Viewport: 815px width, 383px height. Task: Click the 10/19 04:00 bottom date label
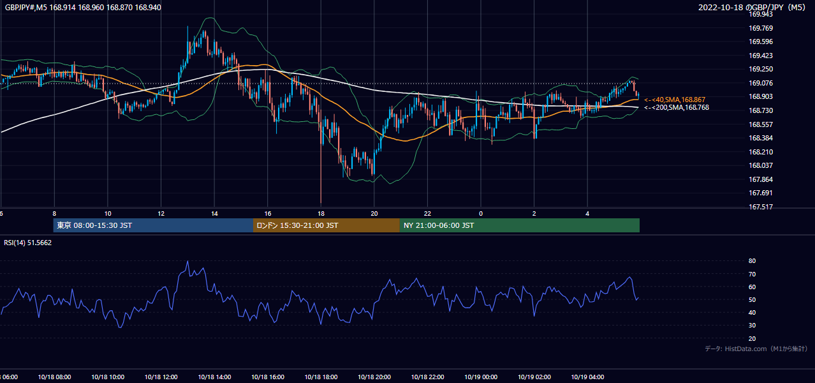coord(587,377)
